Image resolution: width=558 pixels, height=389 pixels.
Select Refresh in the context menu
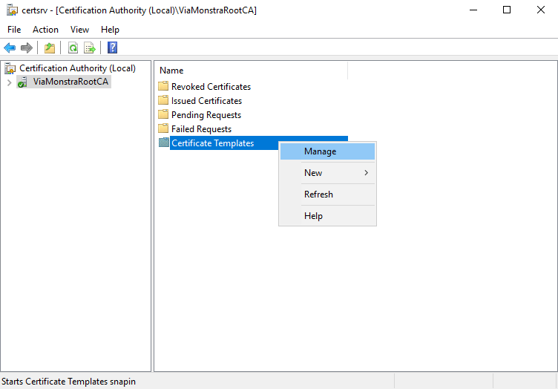pyautogui.click(x=318, y=194)
